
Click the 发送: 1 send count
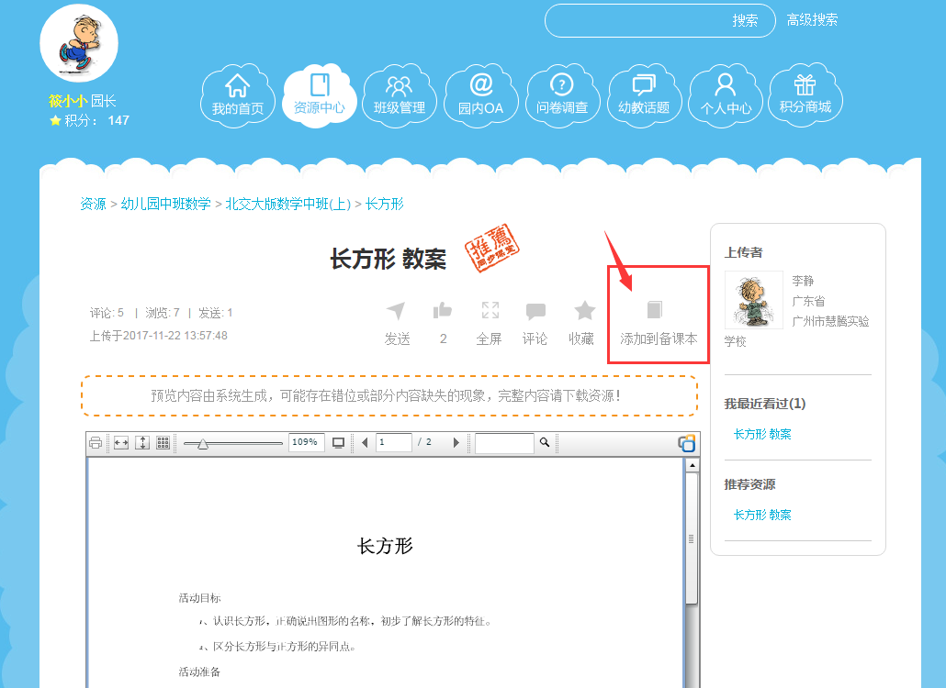click(x=216, y=313)
